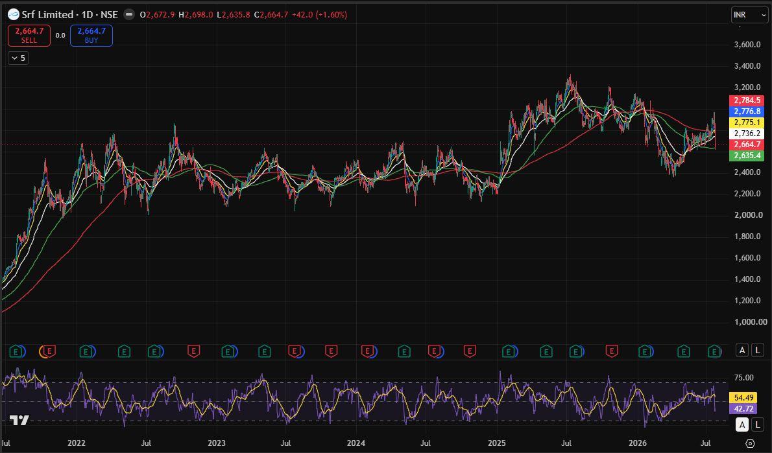
Task: Click the blue 2,776.8 price label
Action: click(747, 111)
